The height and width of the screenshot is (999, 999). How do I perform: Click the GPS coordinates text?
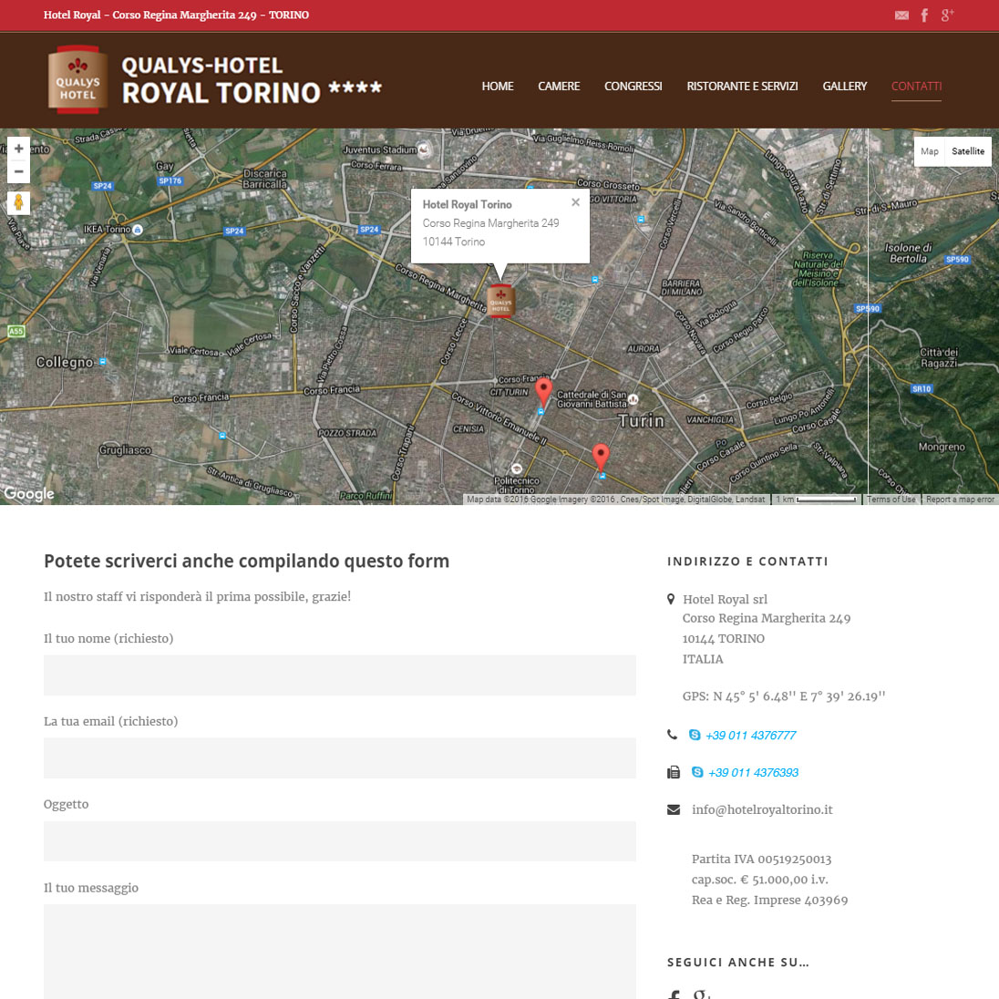[x=784, y=696]
